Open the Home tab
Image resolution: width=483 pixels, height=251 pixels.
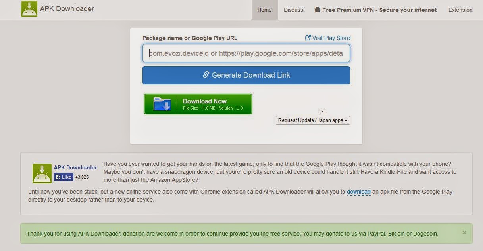(265, 10)
